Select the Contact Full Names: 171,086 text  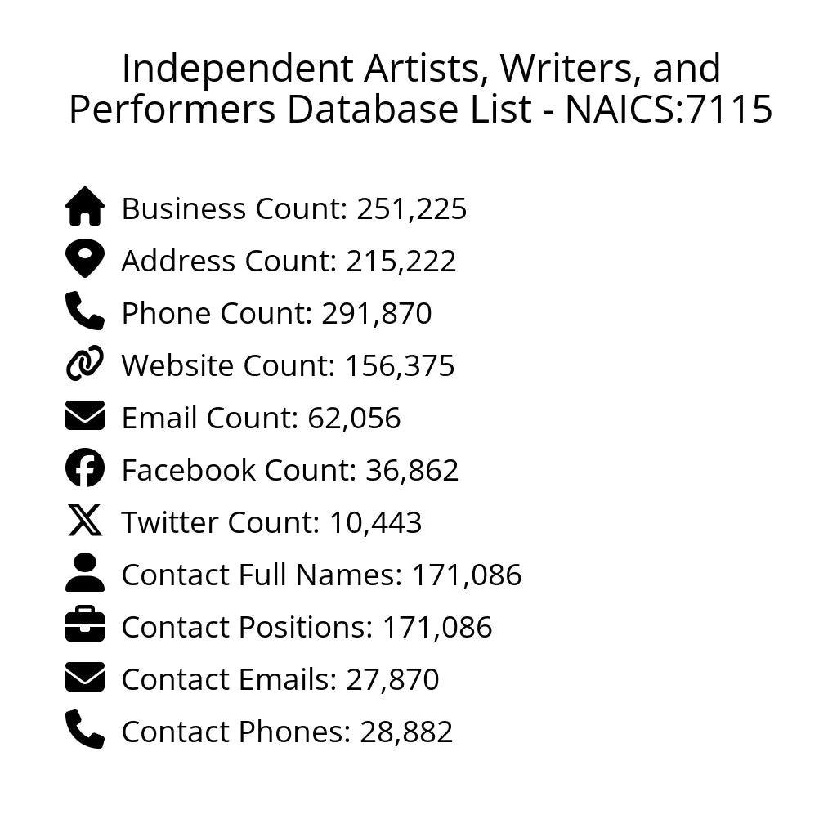tap(321, 575)
